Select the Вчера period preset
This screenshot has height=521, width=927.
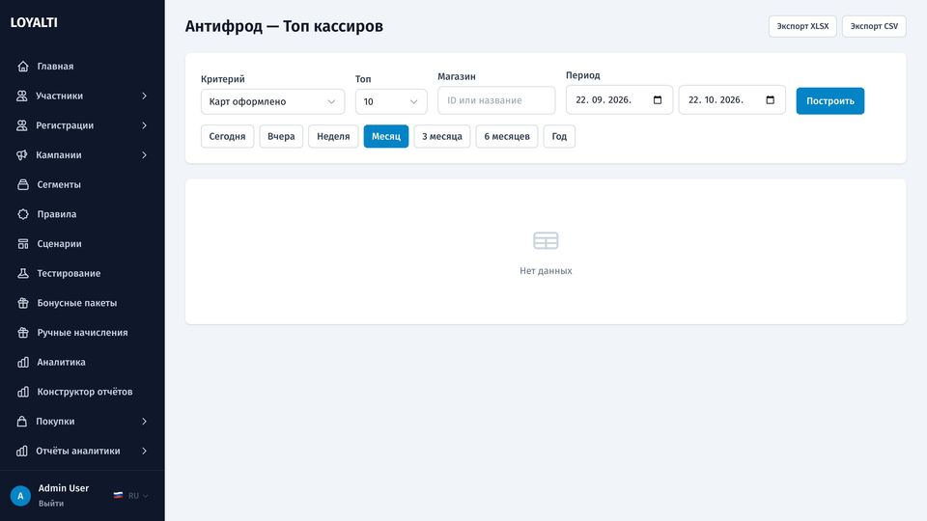(x=281, y=136)
